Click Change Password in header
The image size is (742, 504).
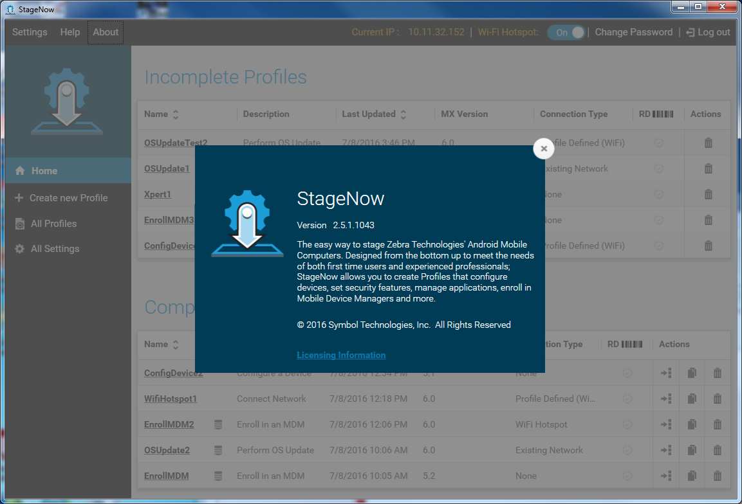[633, 32]
